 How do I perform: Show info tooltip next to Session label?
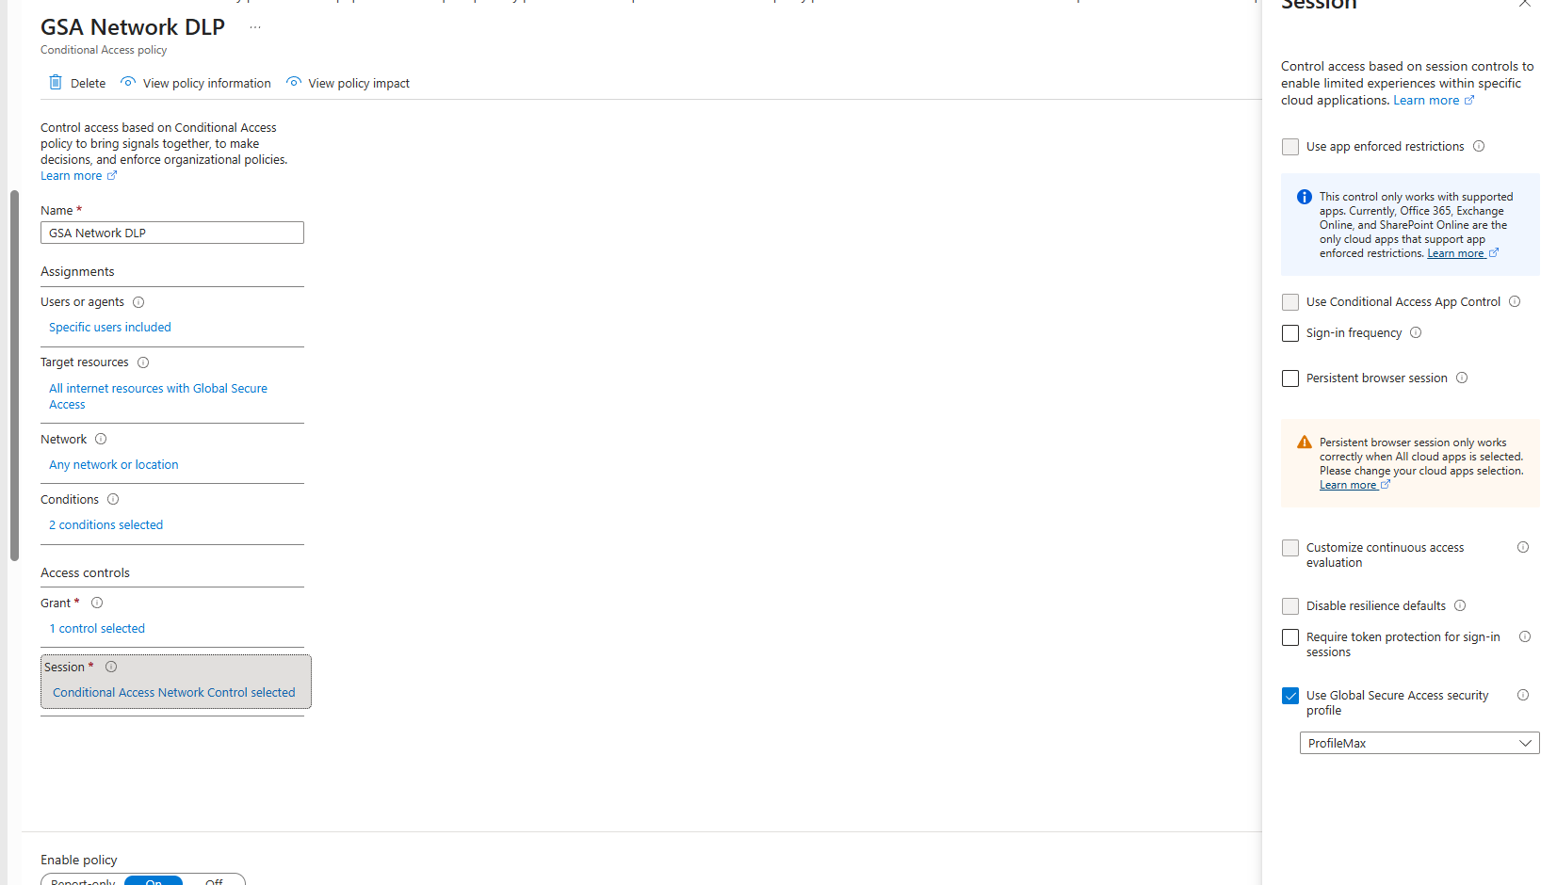(111, 668)
